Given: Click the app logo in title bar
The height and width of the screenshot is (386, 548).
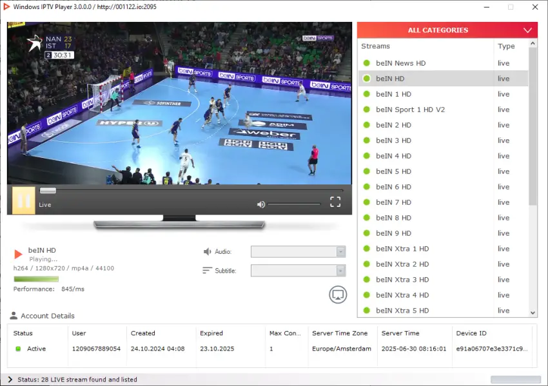Looking at the screenshot, I should point(6,6).
